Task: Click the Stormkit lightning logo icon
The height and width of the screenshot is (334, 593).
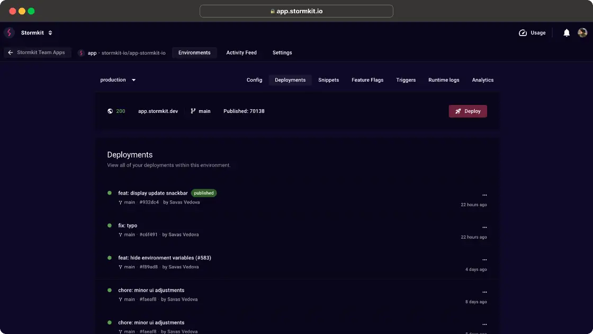Action: click(9, 32)
